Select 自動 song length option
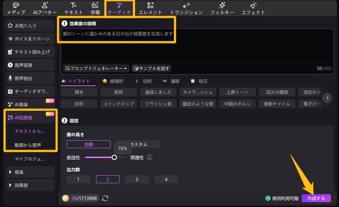This screenshot has height=207, width=339. (x=89, y=144)
